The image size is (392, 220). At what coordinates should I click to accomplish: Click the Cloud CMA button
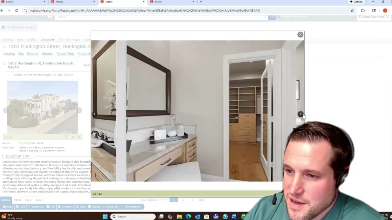111,207
